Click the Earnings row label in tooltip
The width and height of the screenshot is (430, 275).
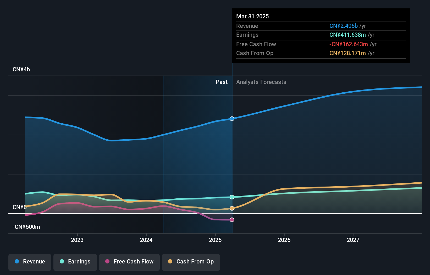pos(247,35)
